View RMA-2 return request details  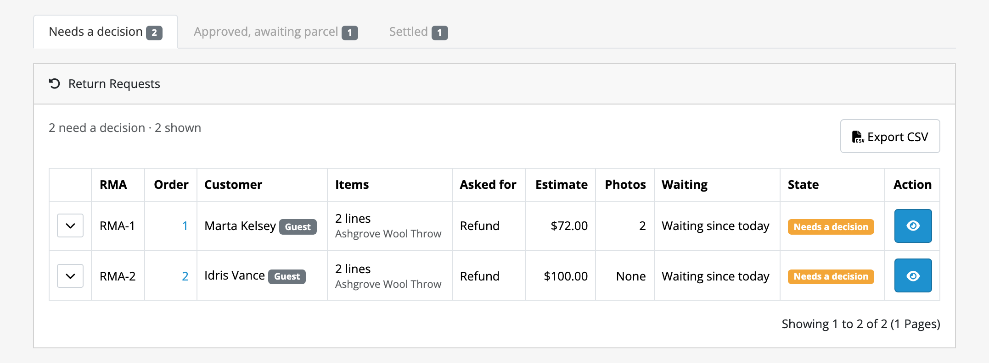pyautogui.click(x=913, y=275)
